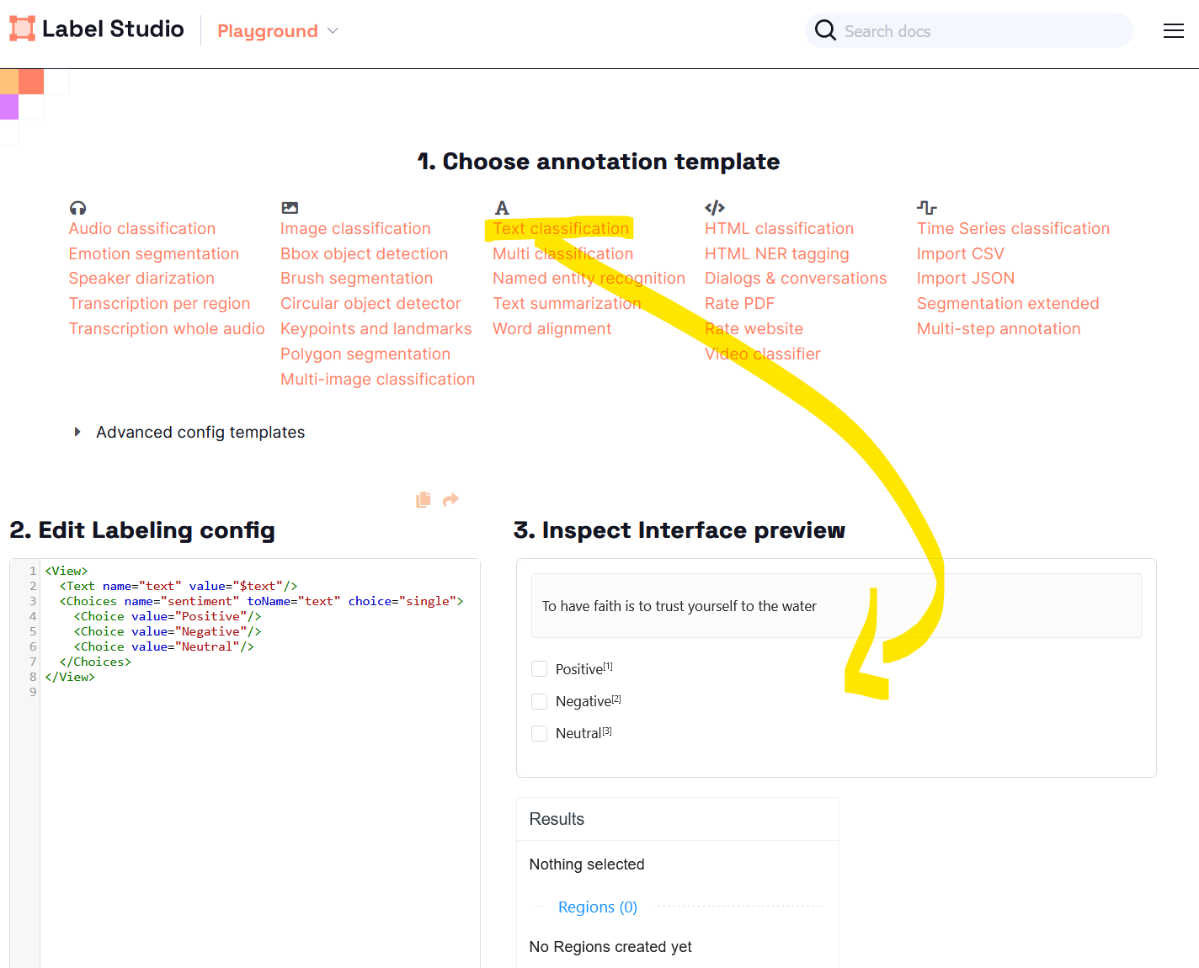Click the HTML code brackets icon
This screenshot has height=968, width=1199.
714,208
